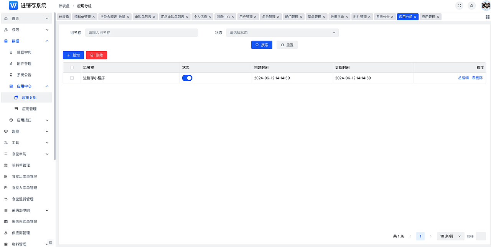Open the notification bell in the top bar

click(x=471, y=6)
